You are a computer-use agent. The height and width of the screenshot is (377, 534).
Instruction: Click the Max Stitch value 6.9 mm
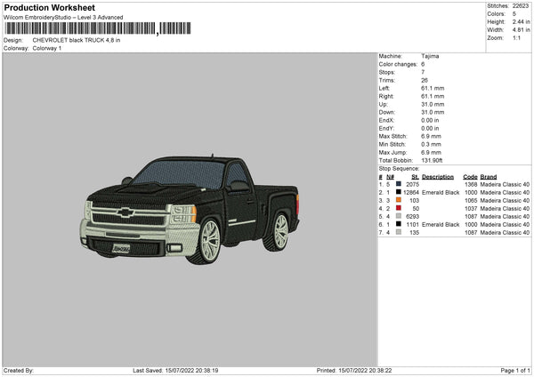tap(431, 136)
